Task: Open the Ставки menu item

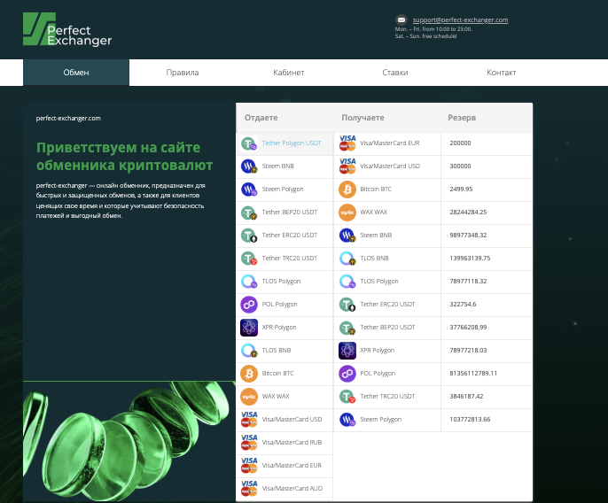Action: [394, 73]
